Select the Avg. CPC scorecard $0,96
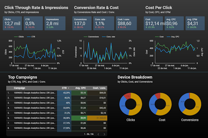The width and height of the screenshot is (208, 138). coord(174,23)
